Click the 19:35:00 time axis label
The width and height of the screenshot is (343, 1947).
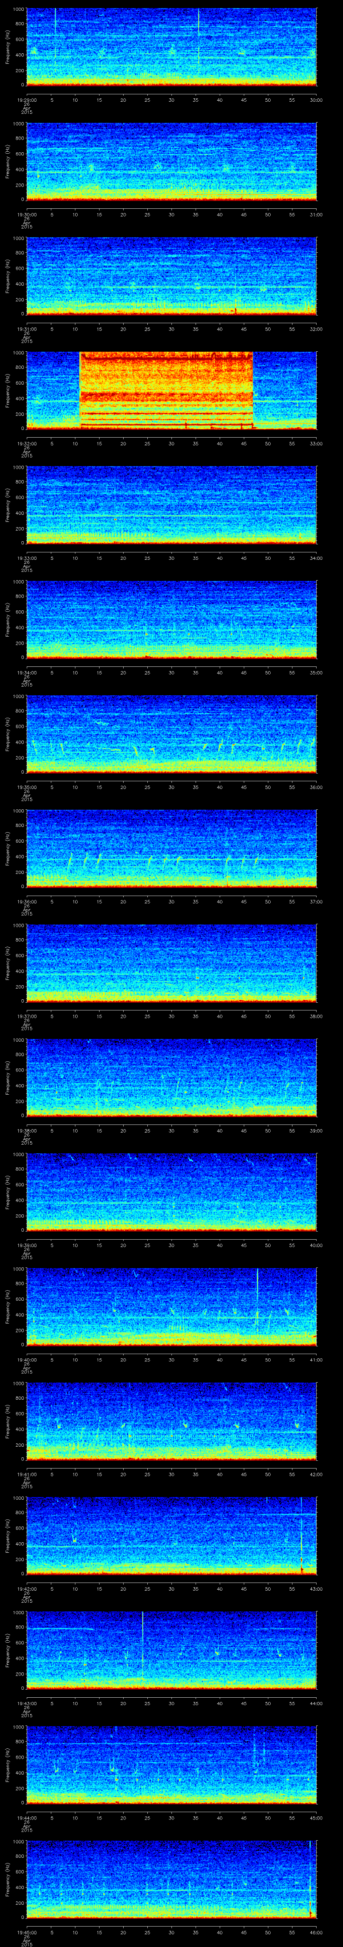click(26, 787)
